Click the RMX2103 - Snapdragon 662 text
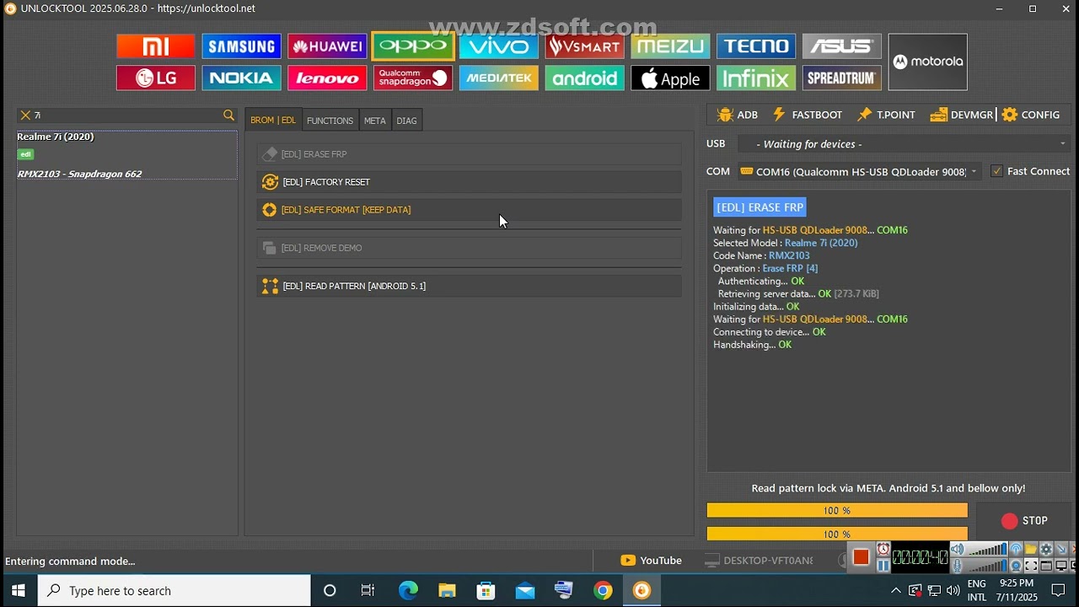 pos(79,174)
